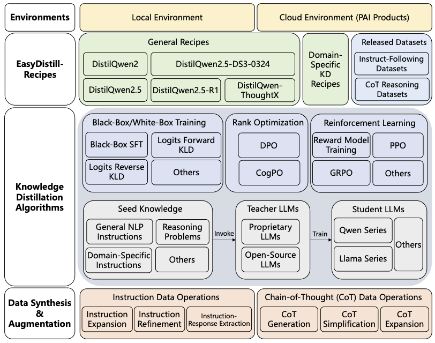Select the Cloud Environment (PAI Products) box

[344, 18]
